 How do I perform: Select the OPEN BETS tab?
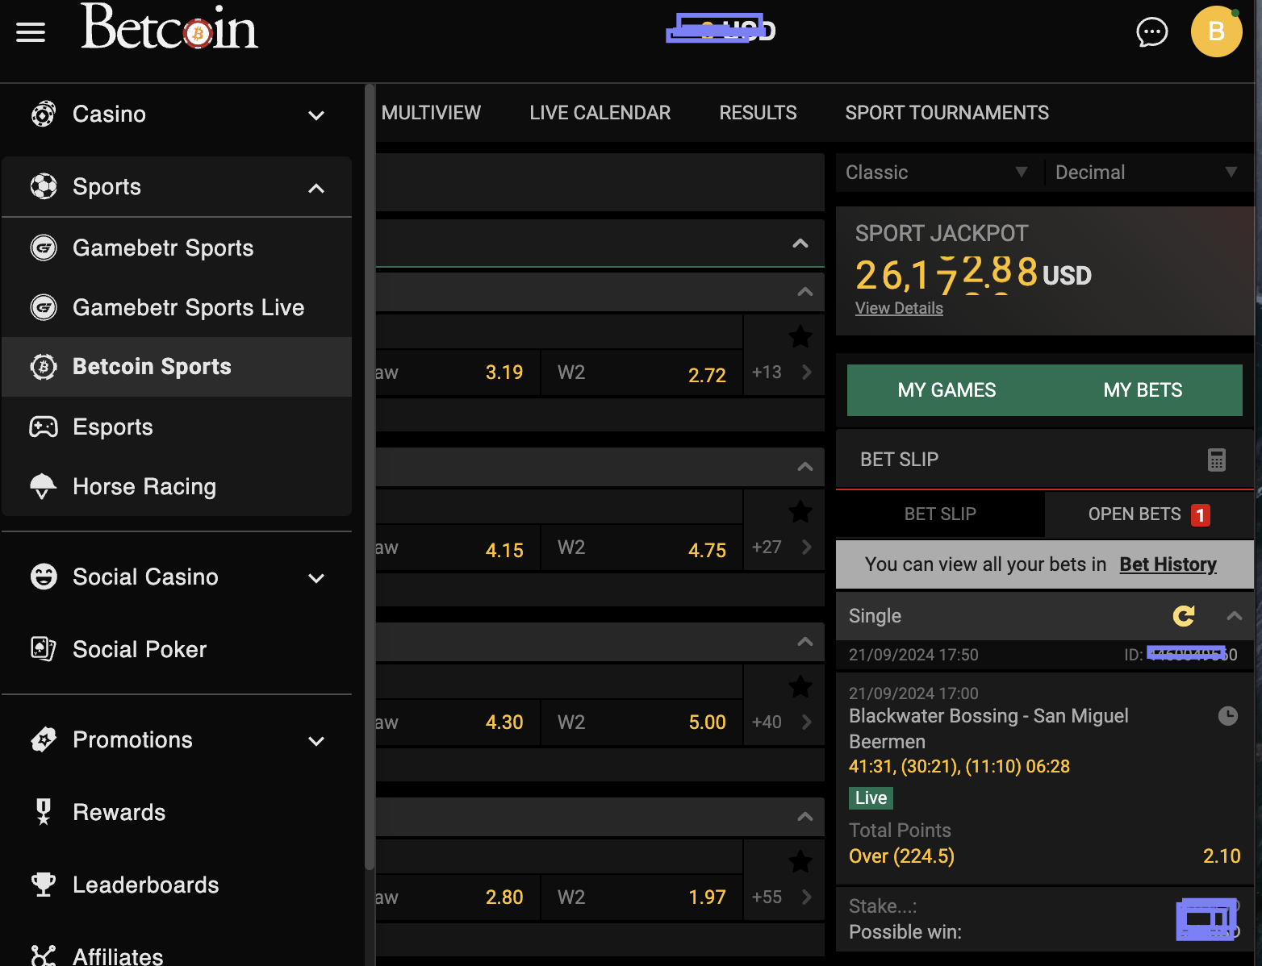(x=1149, y=514)
